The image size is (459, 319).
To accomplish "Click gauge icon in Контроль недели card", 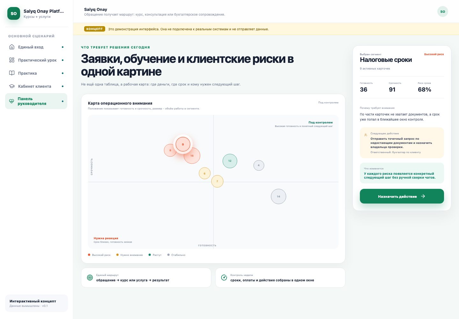I will [224, 278].
